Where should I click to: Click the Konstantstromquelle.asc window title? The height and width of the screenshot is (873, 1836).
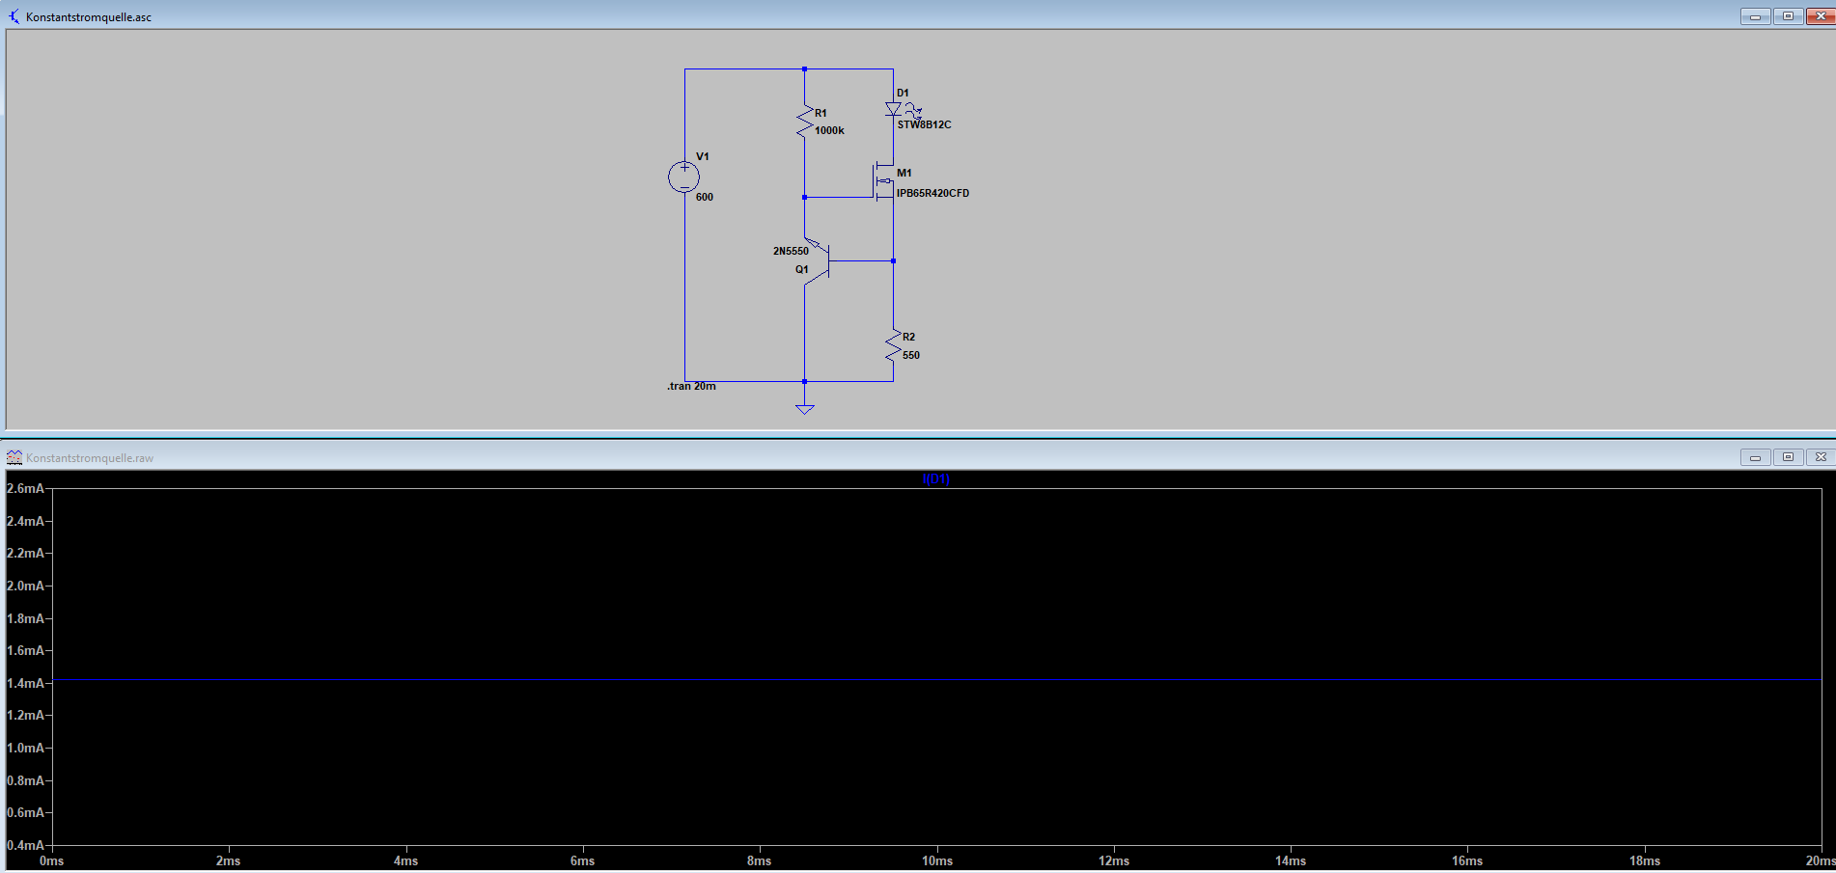[x=89, y=17]
